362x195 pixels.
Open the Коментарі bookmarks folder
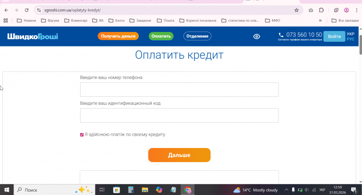(76, 21)
